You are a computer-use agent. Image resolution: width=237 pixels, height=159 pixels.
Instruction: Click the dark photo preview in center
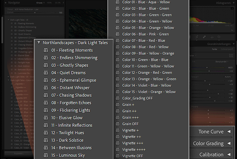[88, 24]
